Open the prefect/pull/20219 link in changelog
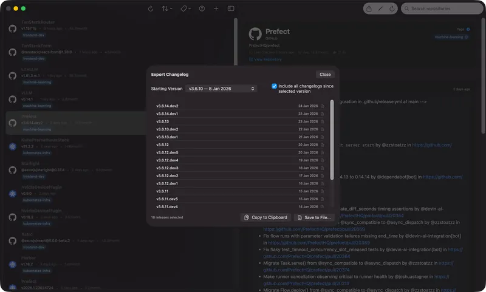This screenshot has height=292, width=486. point(306,284)
